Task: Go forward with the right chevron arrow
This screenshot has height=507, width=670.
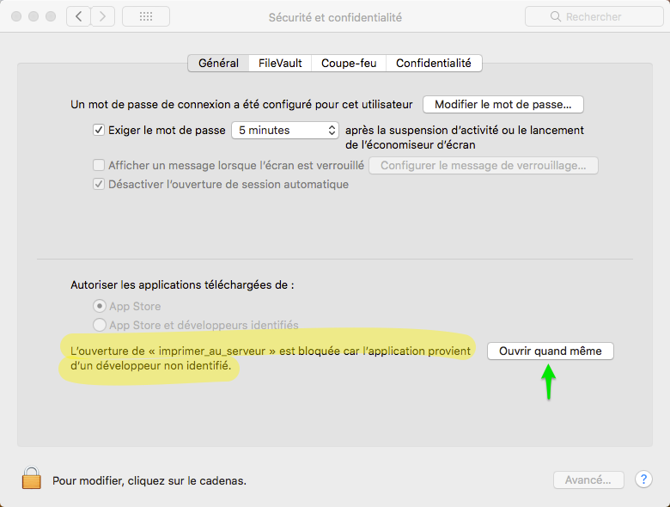Action: click(103, 16)
